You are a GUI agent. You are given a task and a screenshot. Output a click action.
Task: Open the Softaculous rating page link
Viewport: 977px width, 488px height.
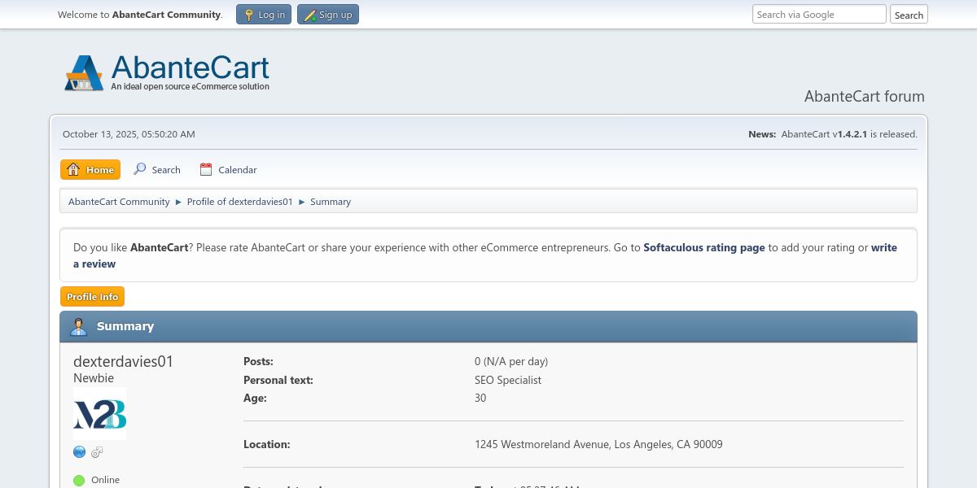(x=704, y=247)
